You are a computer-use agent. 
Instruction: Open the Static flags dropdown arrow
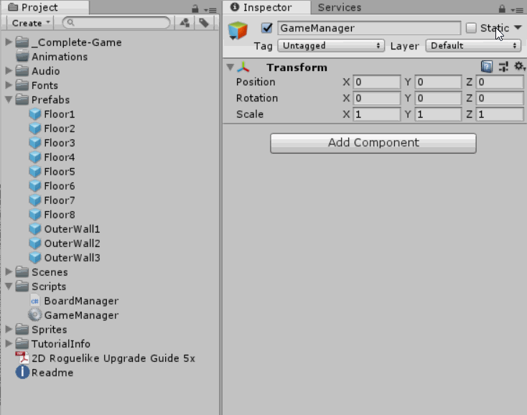518,27
